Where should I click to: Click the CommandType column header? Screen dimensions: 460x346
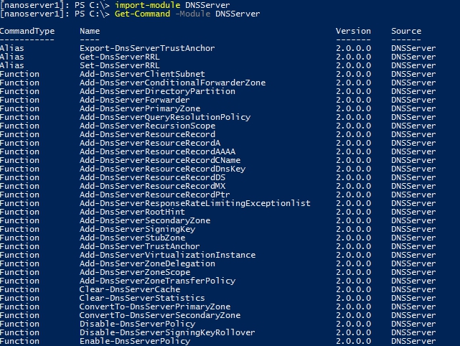click(x=27, y=32)
